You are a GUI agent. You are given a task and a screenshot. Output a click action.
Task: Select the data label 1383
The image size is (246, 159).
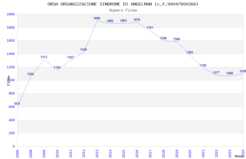click(190, 53)
